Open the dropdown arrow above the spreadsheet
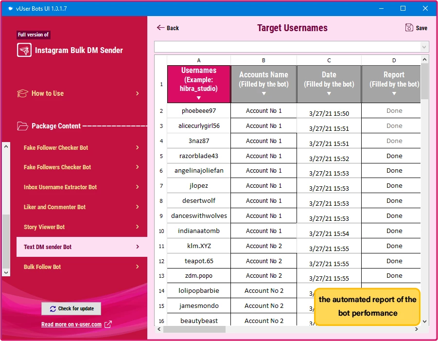 424,47
